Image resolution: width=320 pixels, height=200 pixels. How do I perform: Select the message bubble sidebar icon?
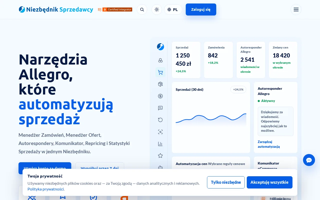160,108
